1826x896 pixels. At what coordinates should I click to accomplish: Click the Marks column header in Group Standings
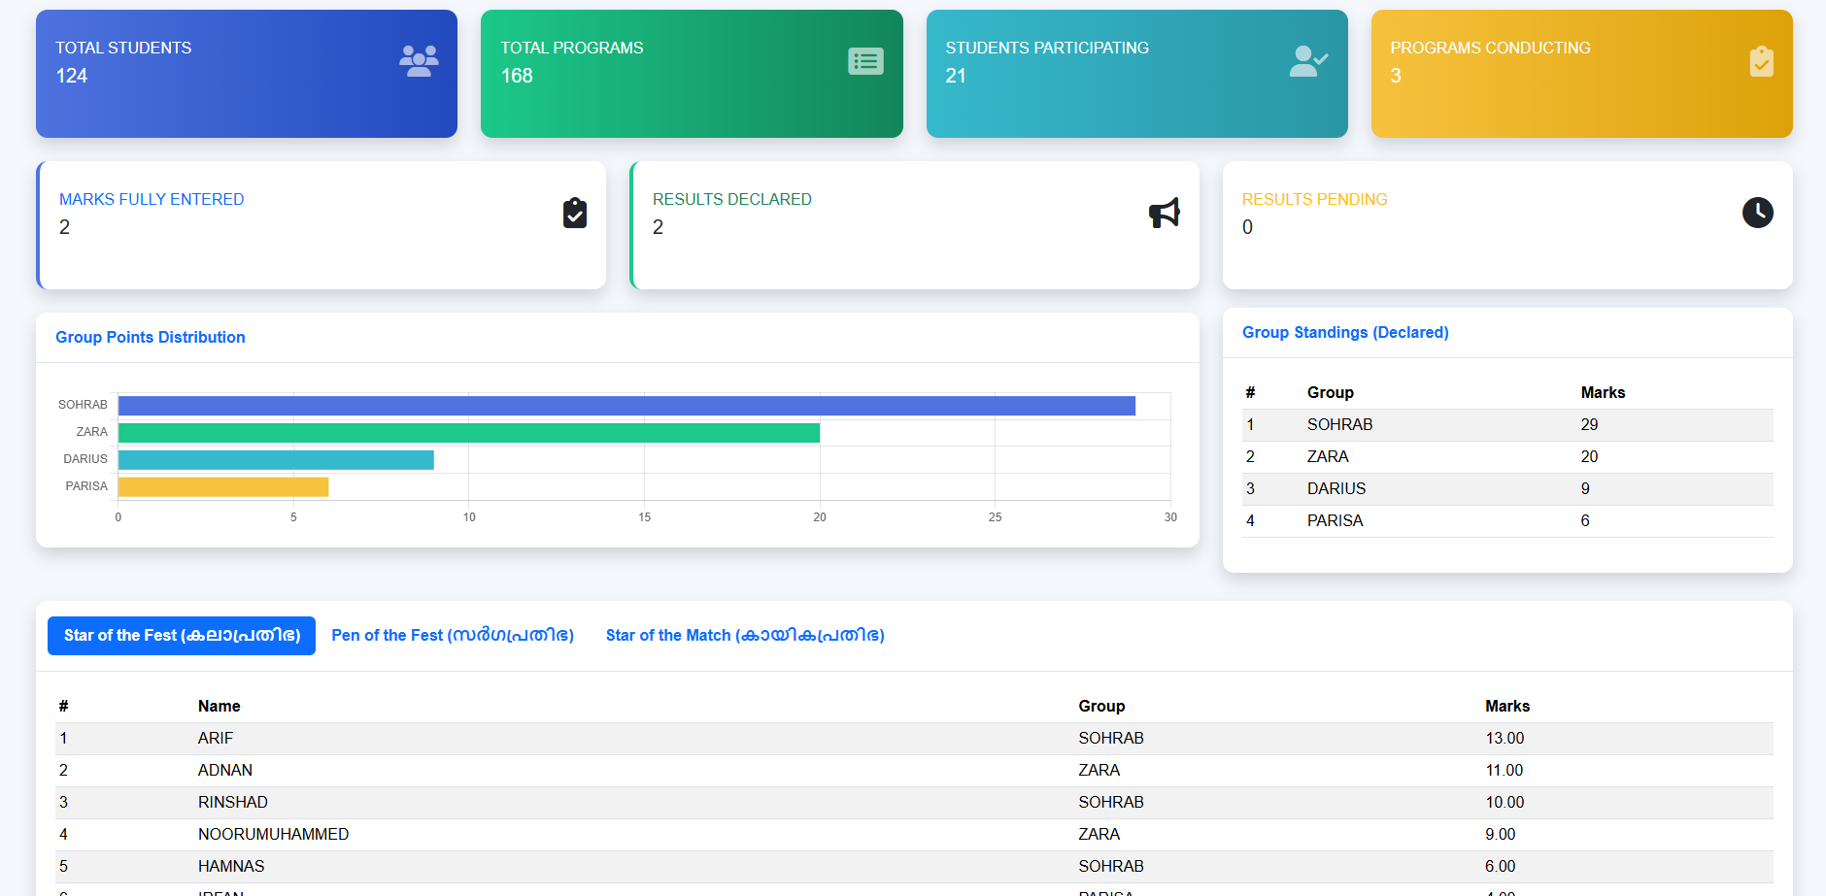click(1603, 393)
